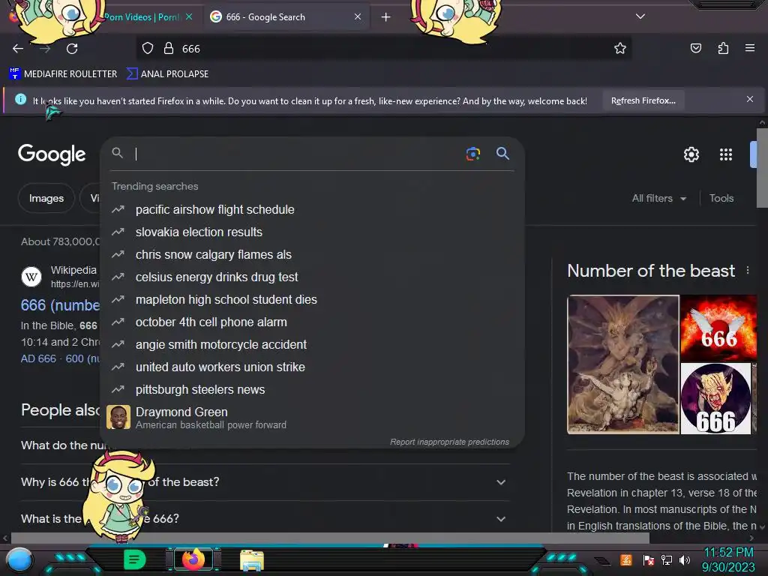The height and width of the screenshot is (576, 768).
Task: Go back with the browser back arrow
Action: (x=18, y=49)
